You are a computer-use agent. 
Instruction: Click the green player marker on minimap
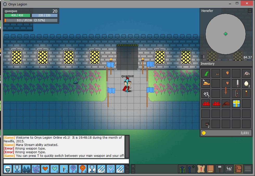coord(226,34)
